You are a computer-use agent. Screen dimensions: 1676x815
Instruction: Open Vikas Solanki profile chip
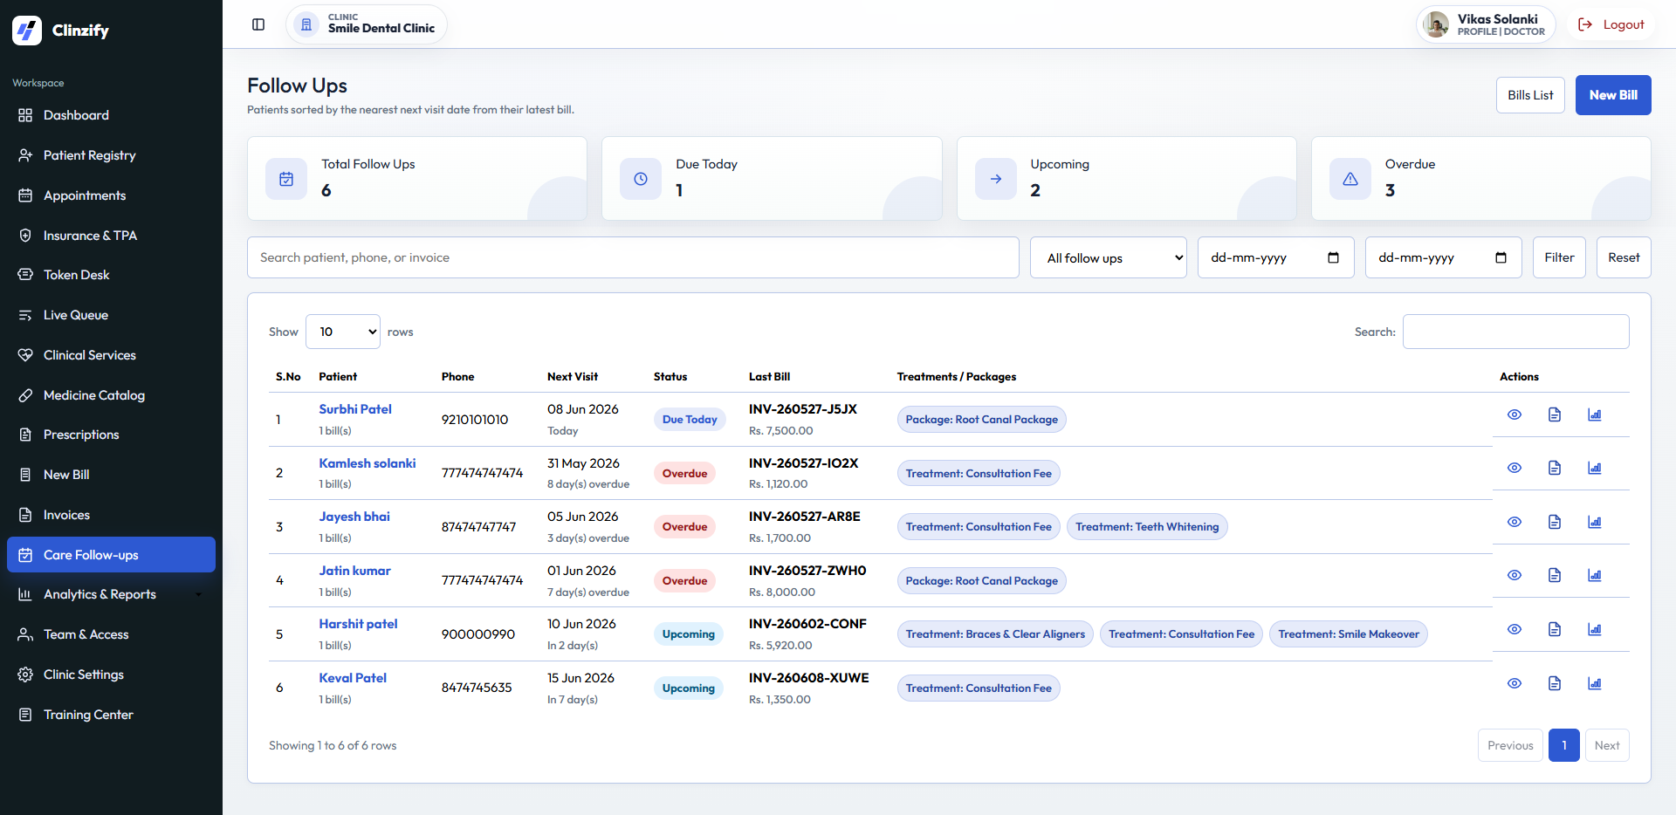[x=1486, y=24]
